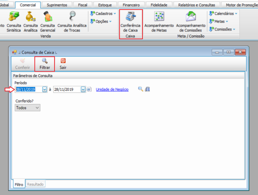Maximize the Consulta de Caixa window
This screenshot has height=195, width=258.
click(229, 52)
